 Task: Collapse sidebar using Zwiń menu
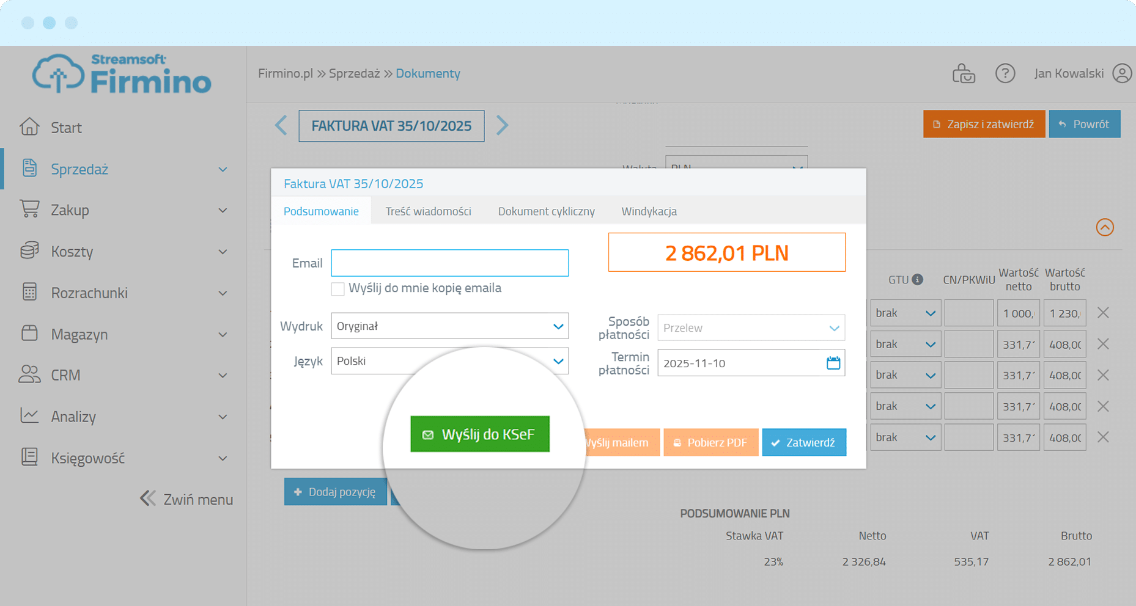[186, 499]
